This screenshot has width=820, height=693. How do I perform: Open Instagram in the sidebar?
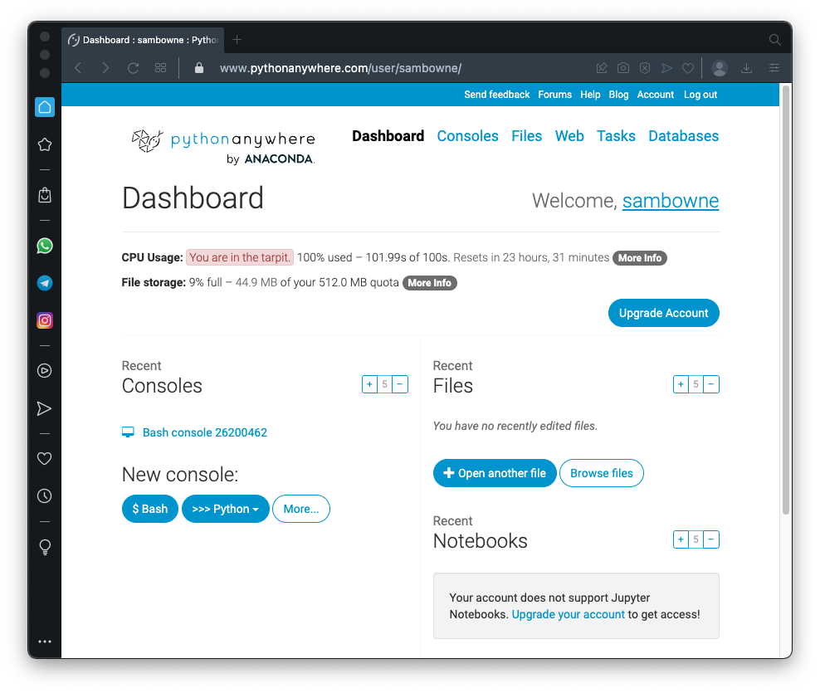(45, 320)
